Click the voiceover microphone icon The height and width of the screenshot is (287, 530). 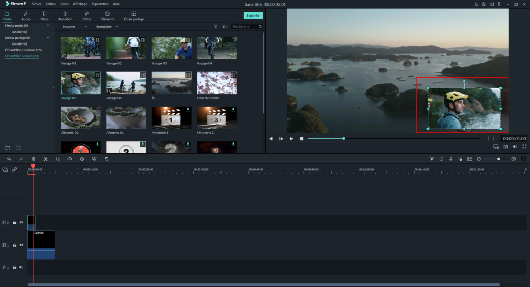451,159
